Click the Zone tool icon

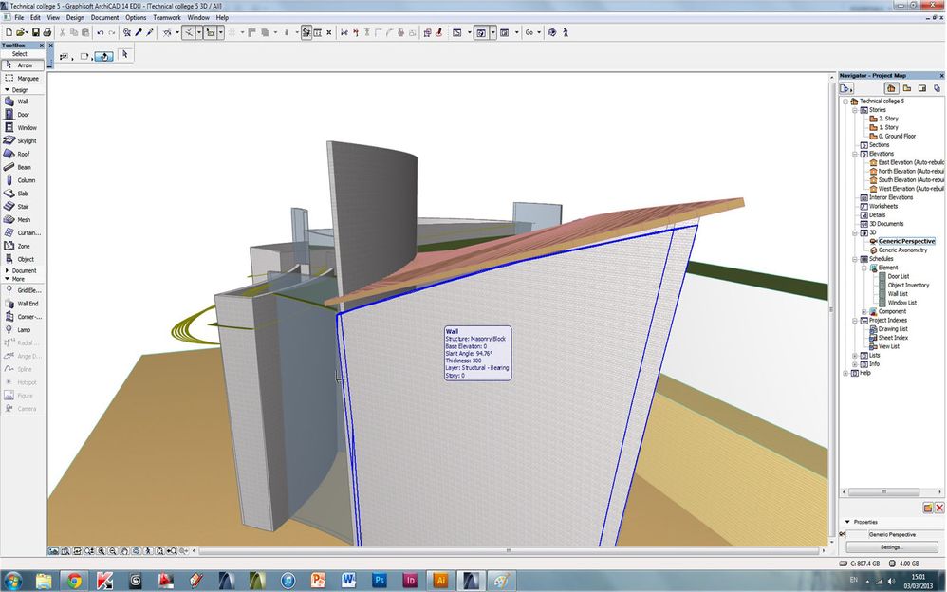[9, 246]
